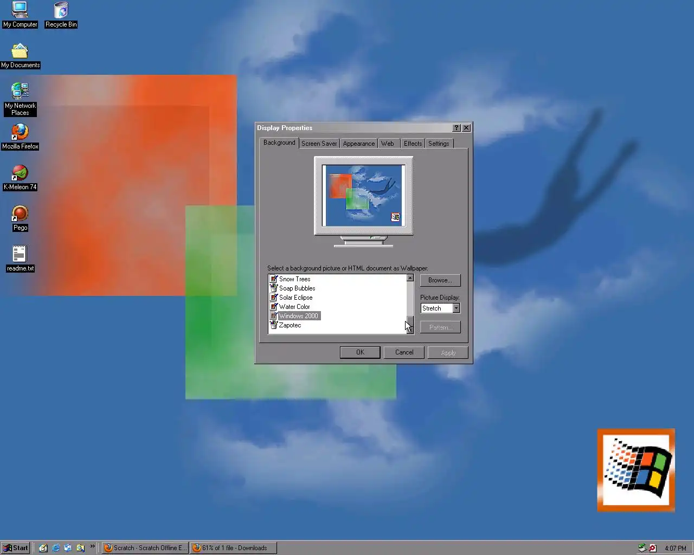This screenshot has width=694, height=555.
Task: Click the clock showing 4:07 PM
Action: point(676,548)
